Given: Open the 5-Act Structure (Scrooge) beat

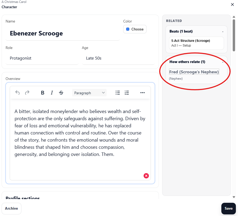Looking at the screenshot, I should (x=196, y=43).
